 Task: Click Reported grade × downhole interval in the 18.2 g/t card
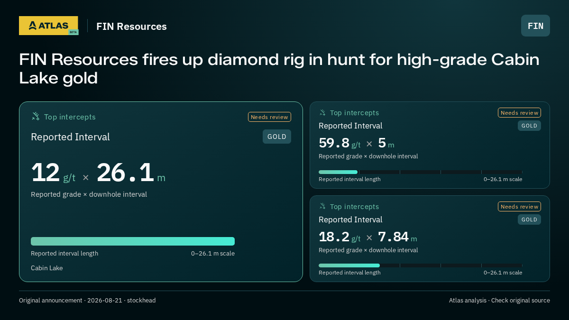(x=368, y=250)
